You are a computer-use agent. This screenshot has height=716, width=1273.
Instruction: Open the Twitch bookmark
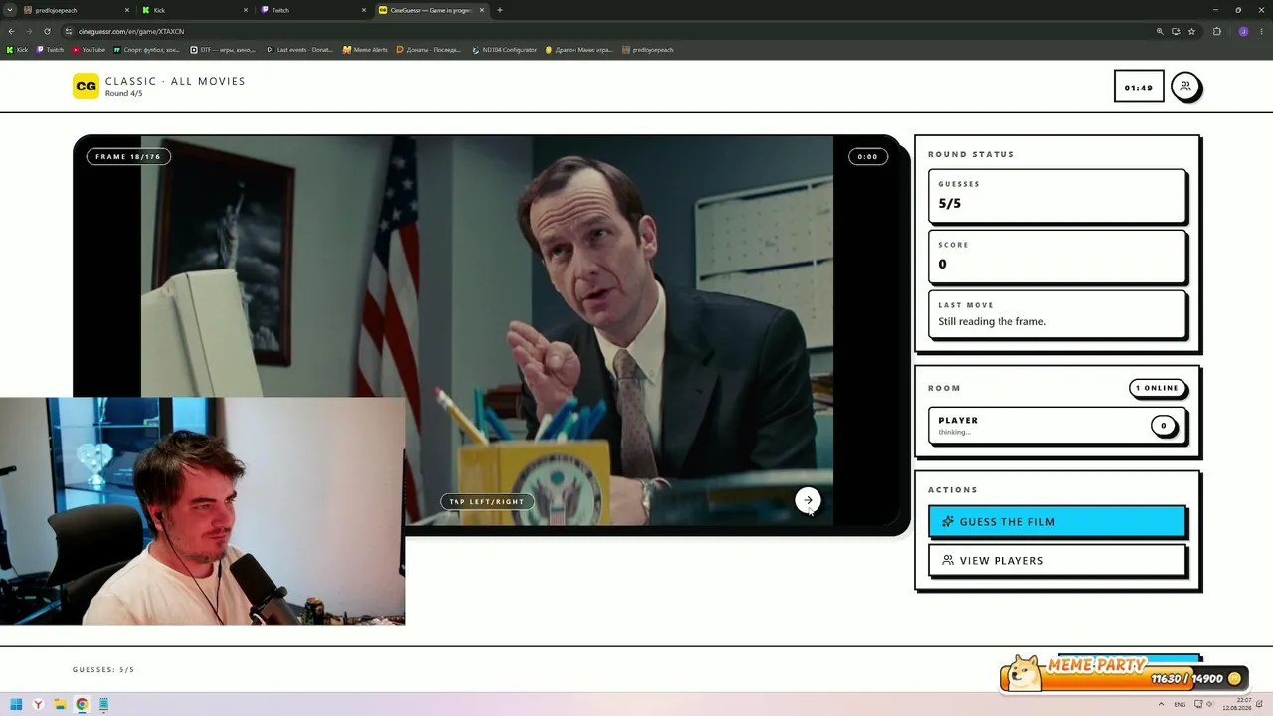50,50
